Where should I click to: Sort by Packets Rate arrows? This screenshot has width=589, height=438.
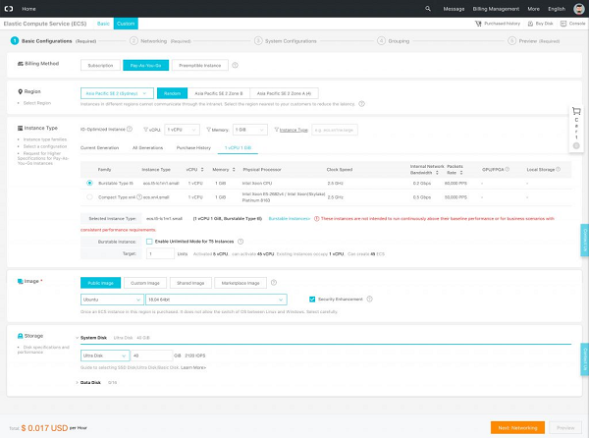coord(461,173)
